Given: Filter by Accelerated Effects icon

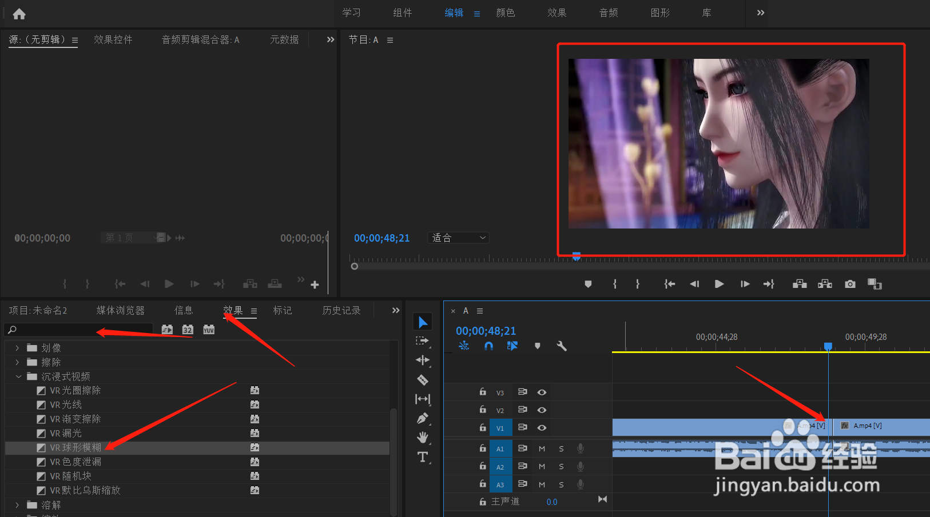Looking at the screenshot, I should click(x=167, y=330).
